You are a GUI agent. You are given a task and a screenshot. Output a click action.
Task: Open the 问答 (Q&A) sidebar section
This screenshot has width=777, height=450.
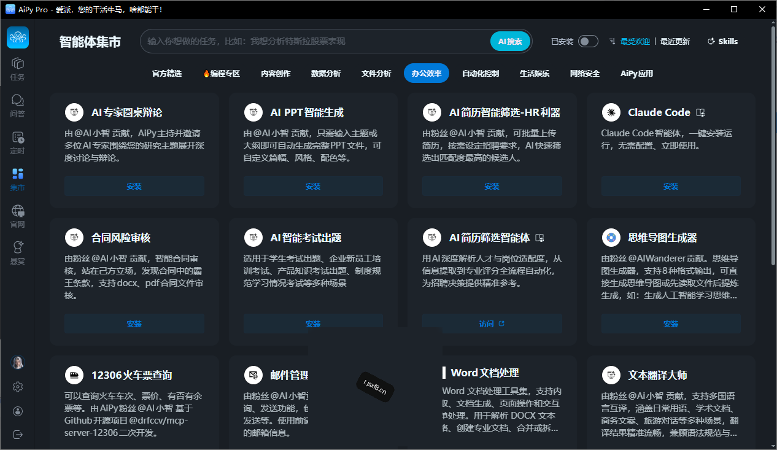pyautogui.click(x=18, y=106)
